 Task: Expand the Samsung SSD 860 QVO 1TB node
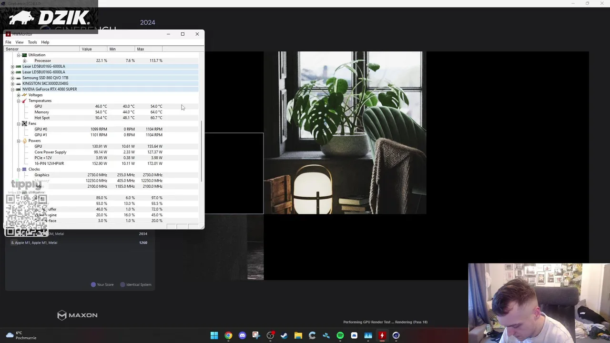[12, 78]
